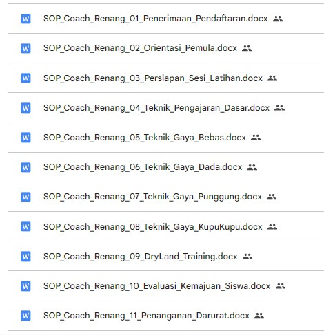Click Word icon for 07_Teknik_Gaya_Punggung file
324x335 pixels.
(26, 197)
